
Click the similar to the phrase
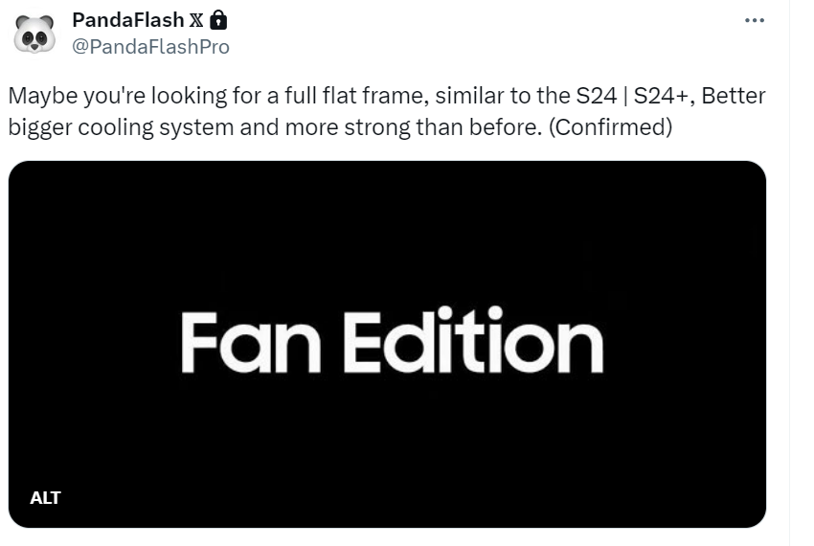503,96
